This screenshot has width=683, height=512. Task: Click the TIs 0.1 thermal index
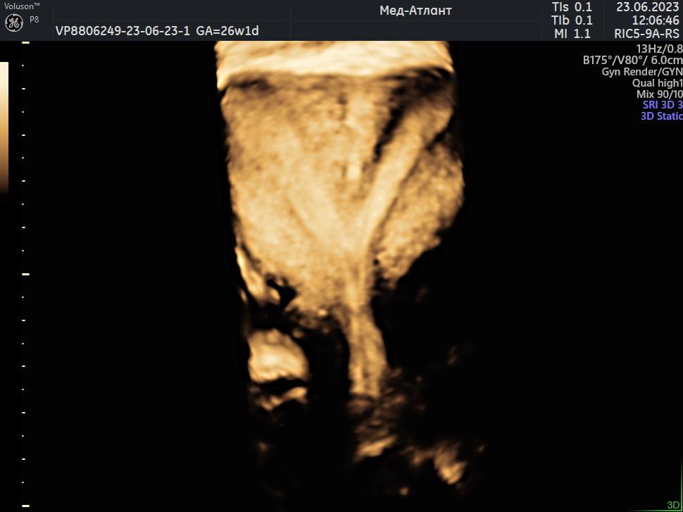[x=572, y=7]
